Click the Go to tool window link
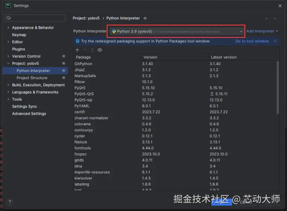This screenshot has height=211, width=287. (252, 41)
